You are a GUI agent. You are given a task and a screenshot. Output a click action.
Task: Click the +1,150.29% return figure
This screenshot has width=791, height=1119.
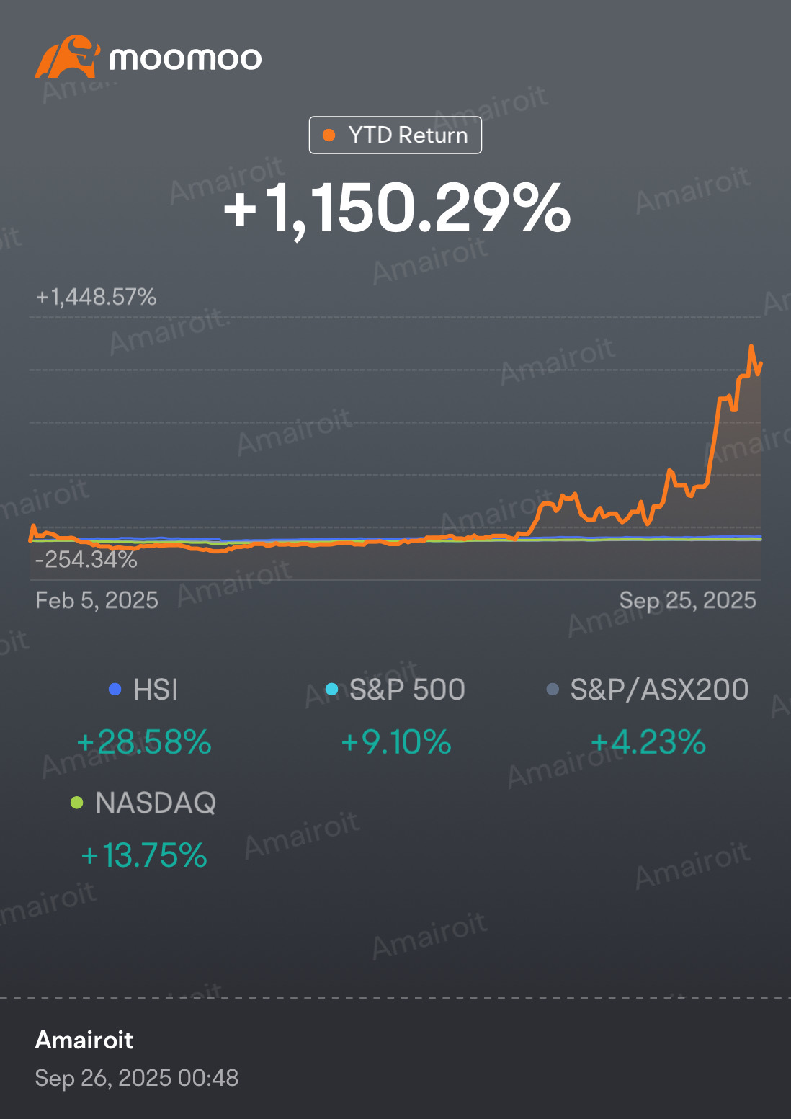pos(397,208)
